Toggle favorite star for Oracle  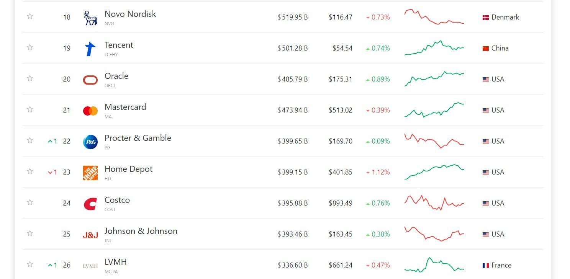pyautogui.click(x=30, y=78)
